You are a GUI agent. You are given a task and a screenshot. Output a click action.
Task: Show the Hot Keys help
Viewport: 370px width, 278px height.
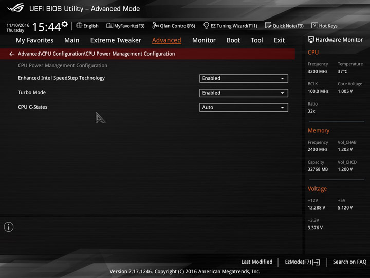[324, 26]
